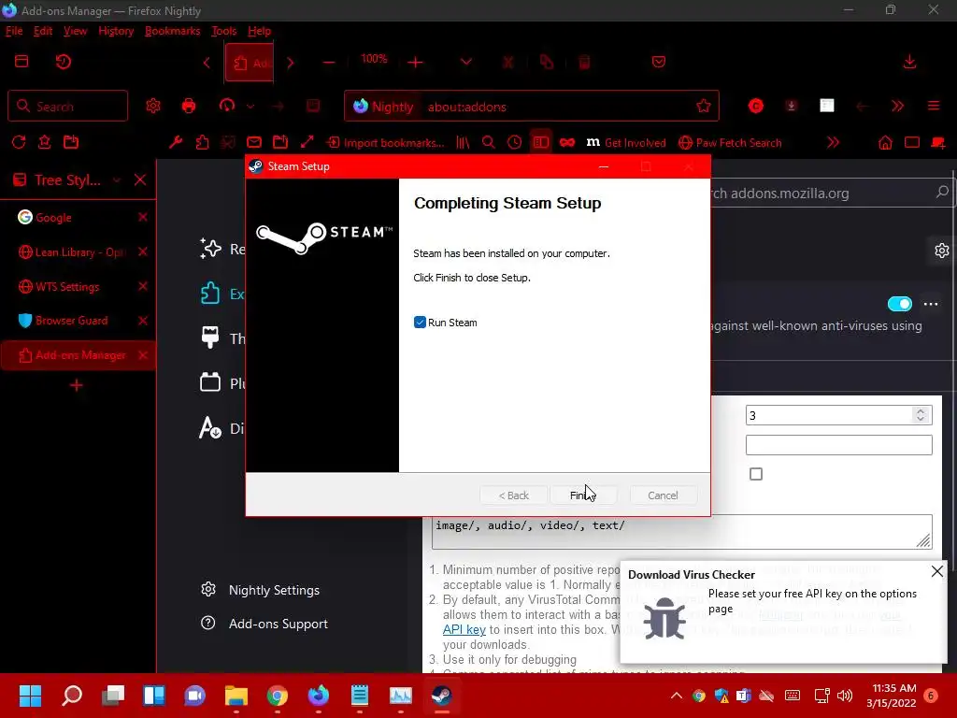
Task: Open the File menu
Action: [14, 31]
